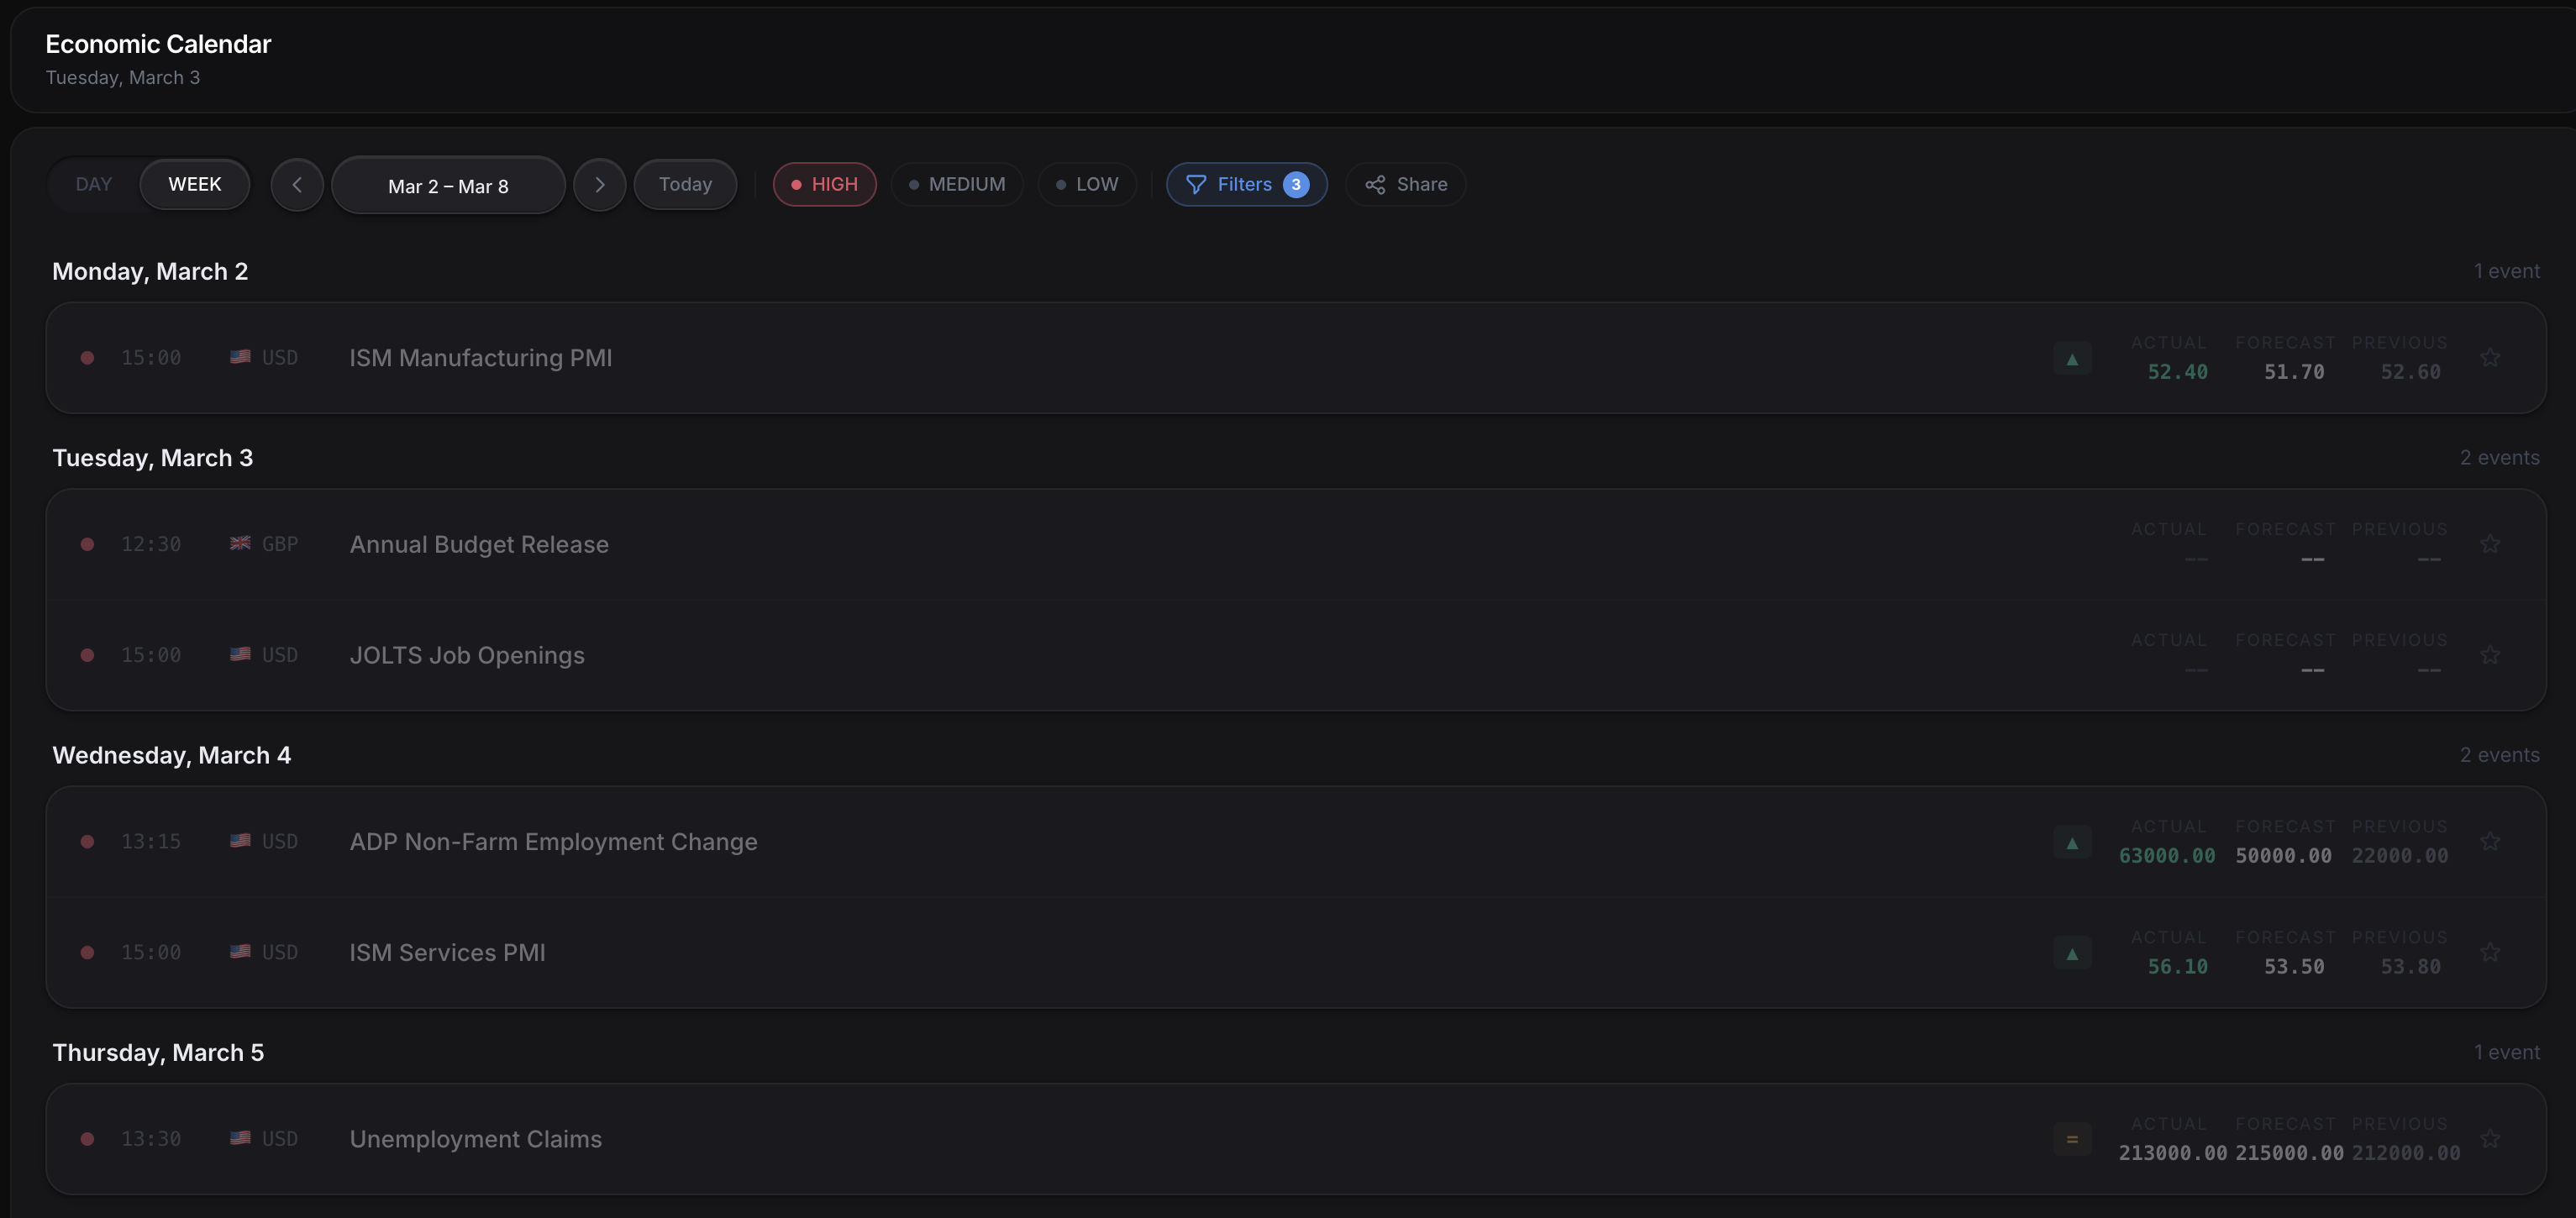
Task: Star the ISM Services PMI event
Action: [x=2489, y=952]
